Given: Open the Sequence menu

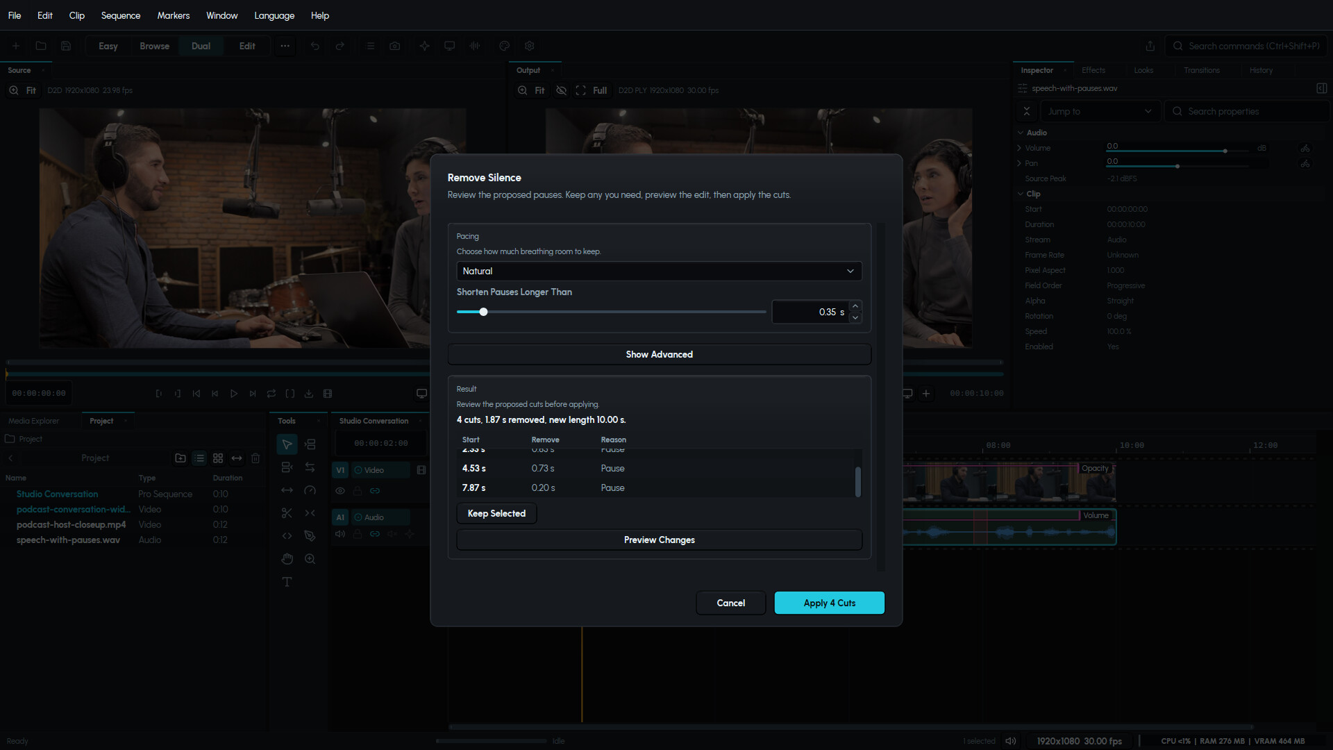Looking at the screenshot, I should [121, 15].
